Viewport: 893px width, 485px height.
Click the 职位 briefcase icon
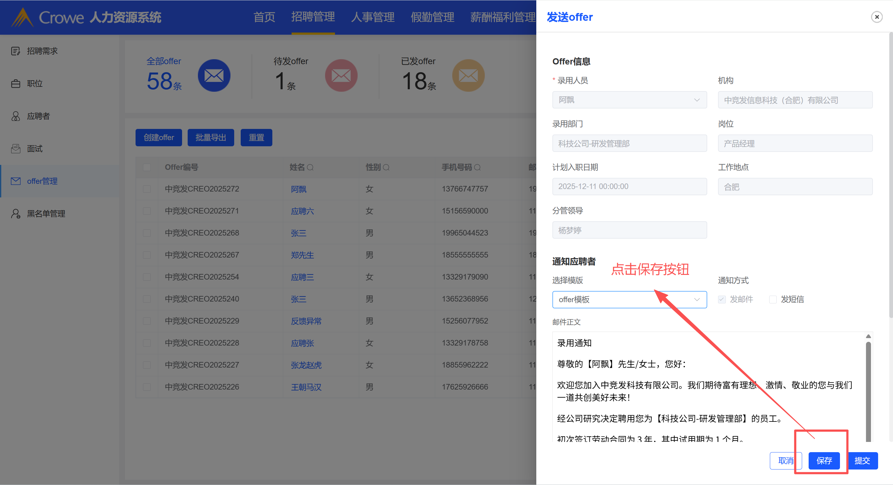click(16, 83)
